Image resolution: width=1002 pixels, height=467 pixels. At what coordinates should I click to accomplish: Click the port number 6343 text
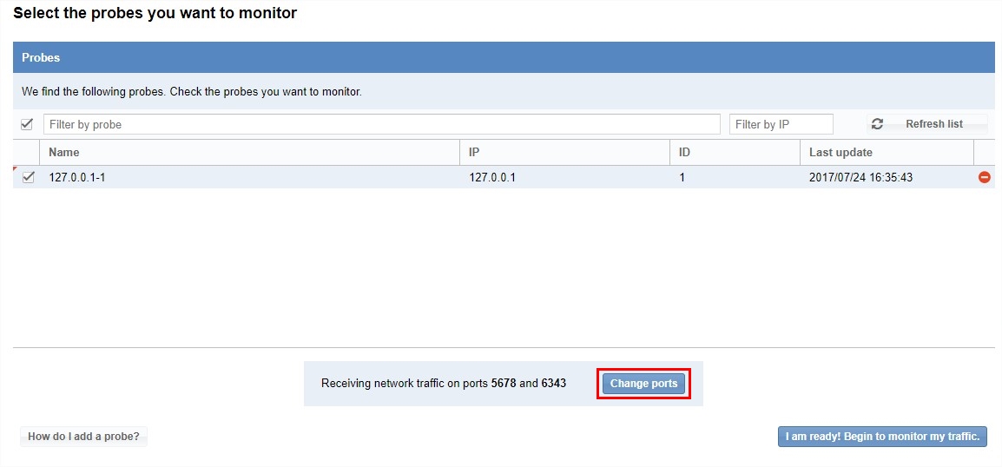coord(554,383)
